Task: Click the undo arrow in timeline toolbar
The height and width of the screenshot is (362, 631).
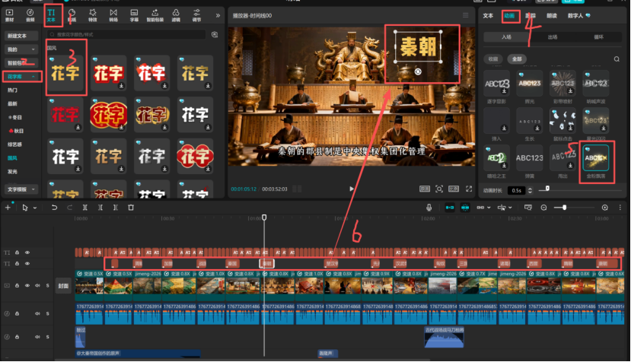Action: (x=54, y=207)
